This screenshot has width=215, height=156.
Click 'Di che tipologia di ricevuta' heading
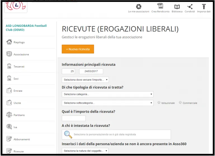click(x=93, y=87)
